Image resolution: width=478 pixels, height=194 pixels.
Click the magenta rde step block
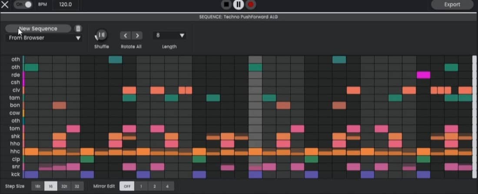(x=423, y=75)
